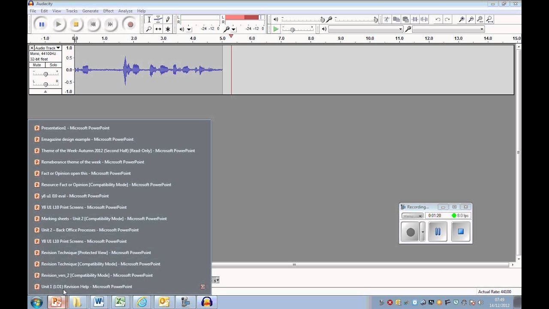Open the View menu

tap(57, 11)
